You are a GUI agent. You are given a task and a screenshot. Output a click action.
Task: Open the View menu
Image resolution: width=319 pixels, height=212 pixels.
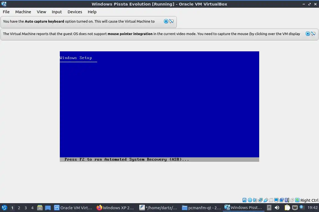click(41, 12)
